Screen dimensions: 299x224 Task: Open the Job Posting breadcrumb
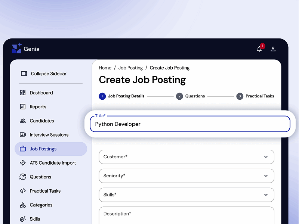click(x=130, y=68)
